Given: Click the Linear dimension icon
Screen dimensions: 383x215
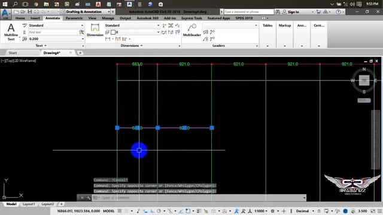Looking at the screenshot, I should click(x=108, y=39).
